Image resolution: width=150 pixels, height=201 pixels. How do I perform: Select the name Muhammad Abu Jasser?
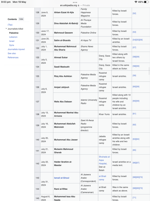[66, 140]
